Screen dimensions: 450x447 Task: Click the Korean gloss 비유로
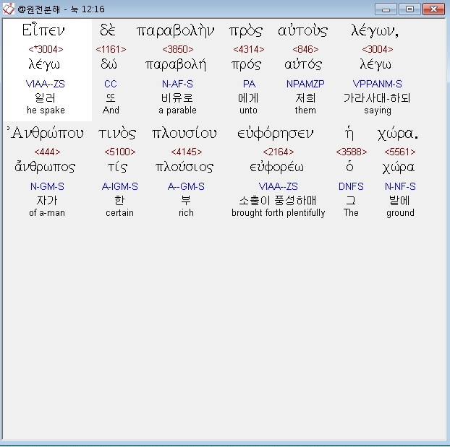[177, 98]
